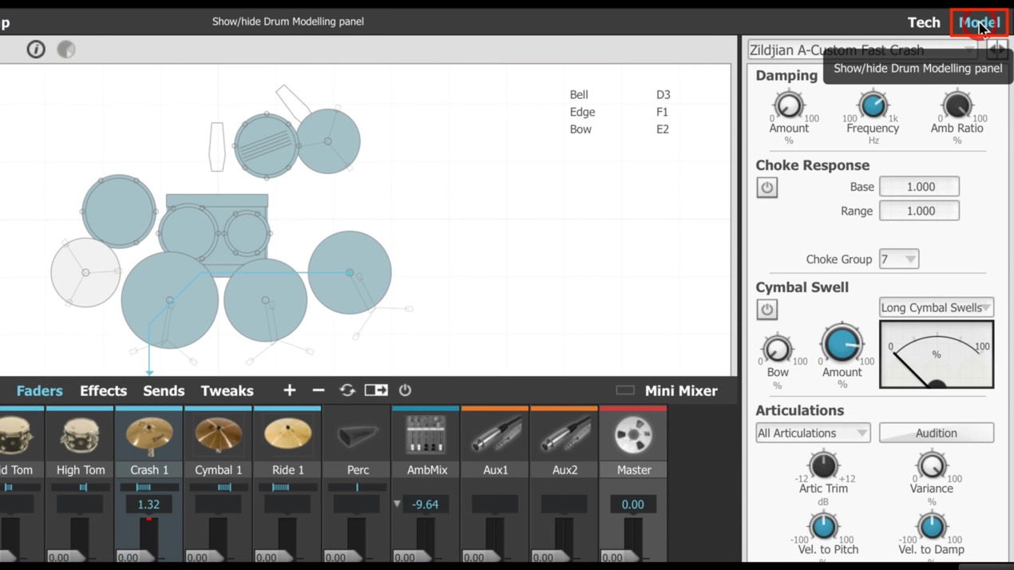Switch to the Tweaks tab

[227, 390]
